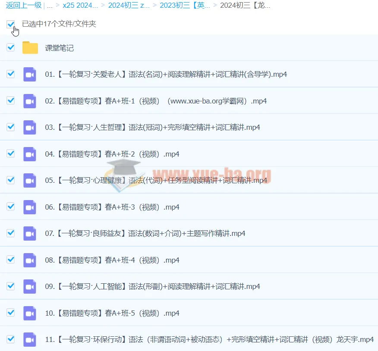Go back via 返回上一级 link
The width and height of the screenshot is (378, 351).
(x=23, y=5)
